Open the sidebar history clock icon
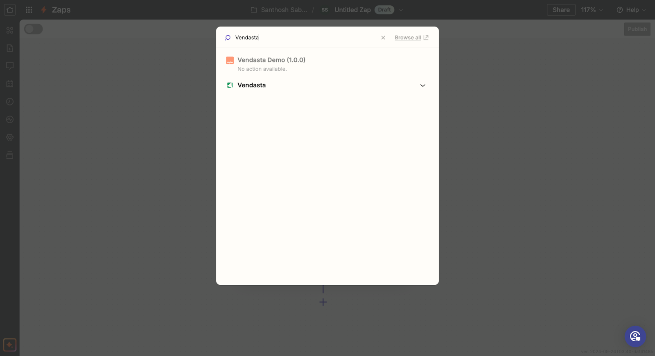655x356 pixels. pyautogui.click(x=10, y=101)
